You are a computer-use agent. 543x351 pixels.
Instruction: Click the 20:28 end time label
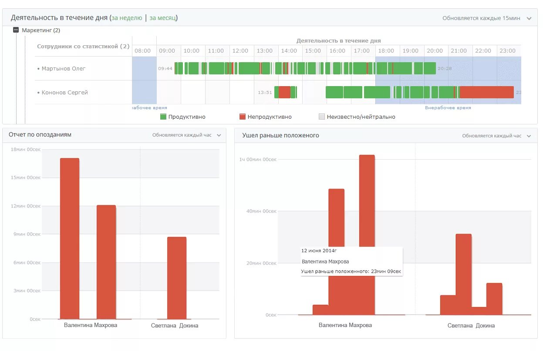[445, 68]
